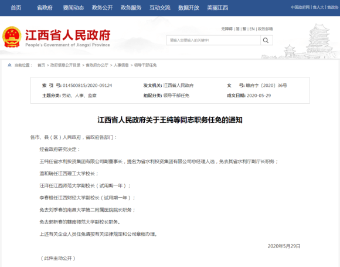Click the 首页 breadcrumb link
Image resolution: width=340 pixels, height=267 pixels.
click(x=41, y=65)
